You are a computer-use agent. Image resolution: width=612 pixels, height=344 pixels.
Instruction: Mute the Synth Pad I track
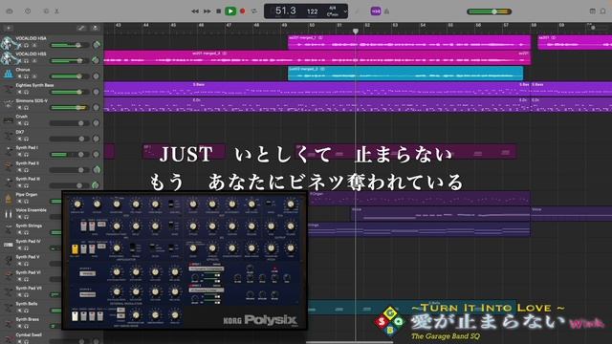(x=19, y=155)
